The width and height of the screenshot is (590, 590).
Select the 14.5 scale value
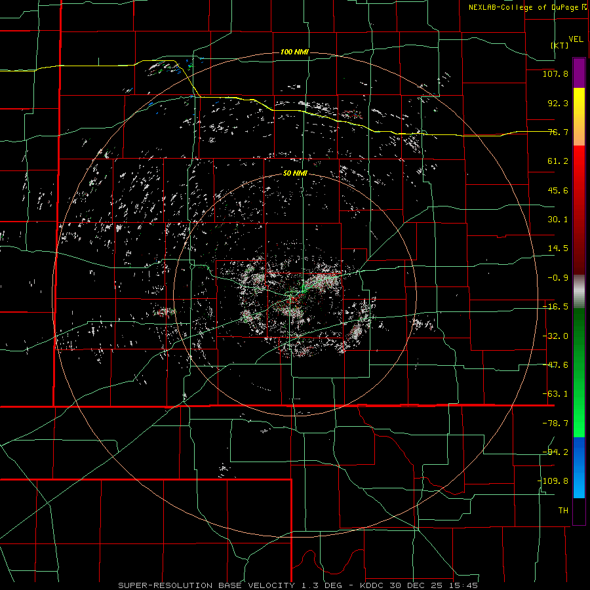tap(558, 248)
